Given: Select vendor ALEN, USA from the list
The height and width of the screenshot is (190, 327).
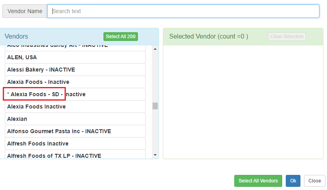Looking at the screenshot, I should click(75, 57).
